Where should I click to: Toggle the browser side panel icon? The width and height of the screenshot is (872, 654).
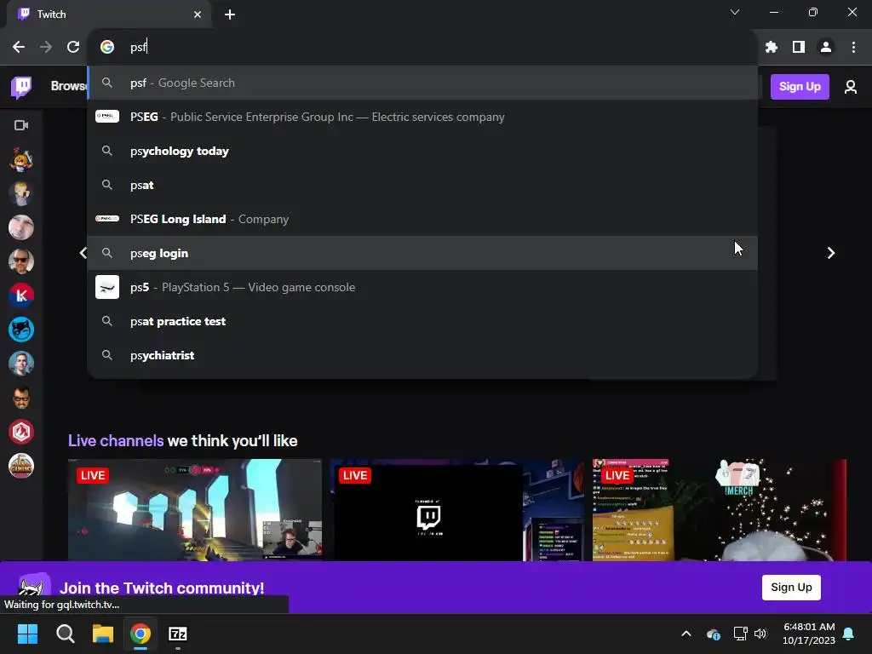pyautogui.click(x=799, y=48)
